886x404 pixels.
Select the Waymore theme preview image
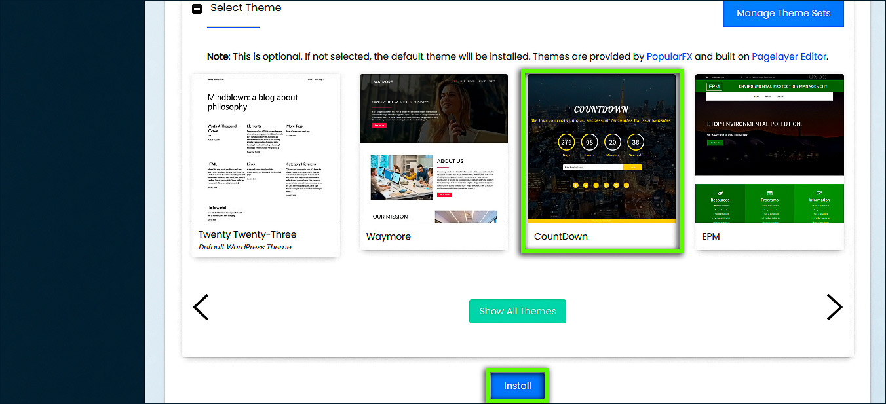pos(433,148)
